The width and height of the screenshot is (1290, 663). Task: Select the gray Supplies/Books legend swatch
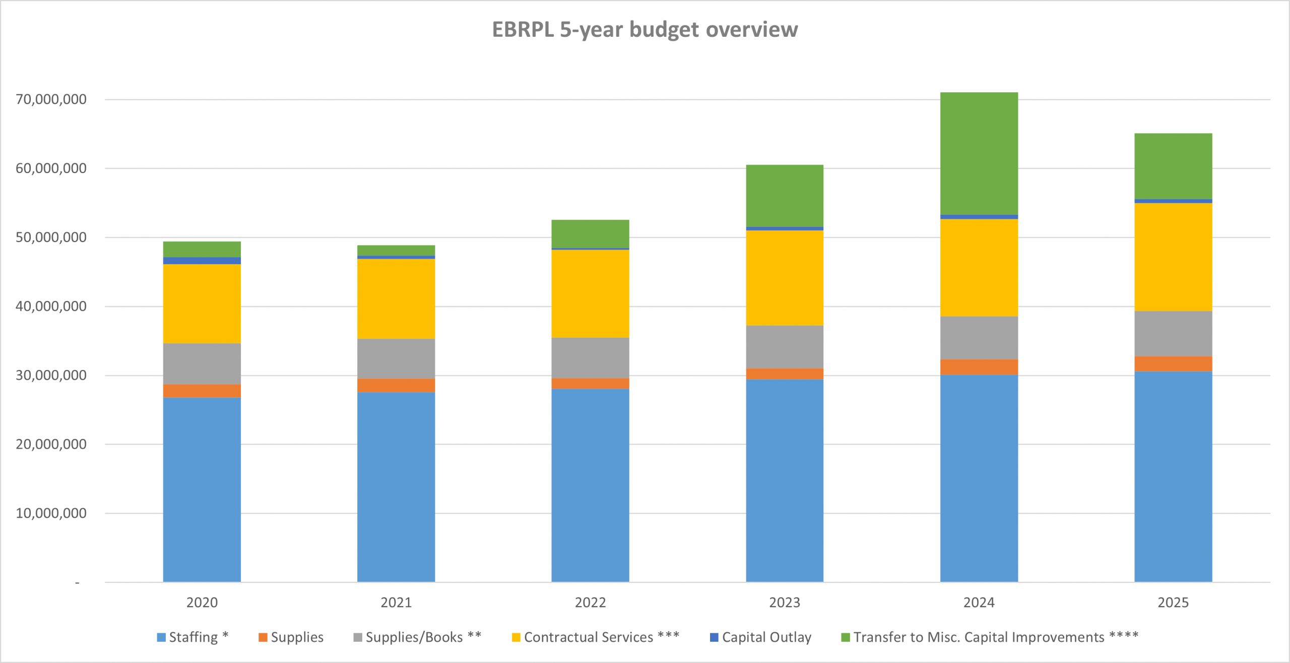click(358, 637)
